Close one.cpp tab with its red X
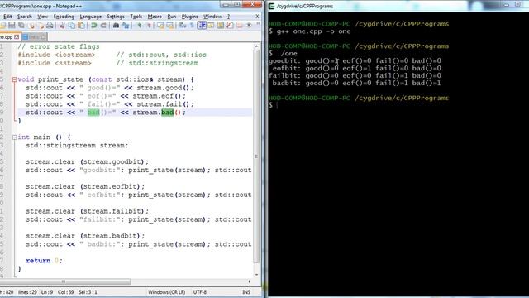This screenshot has height=298, width=529. [x=17, y=36]
